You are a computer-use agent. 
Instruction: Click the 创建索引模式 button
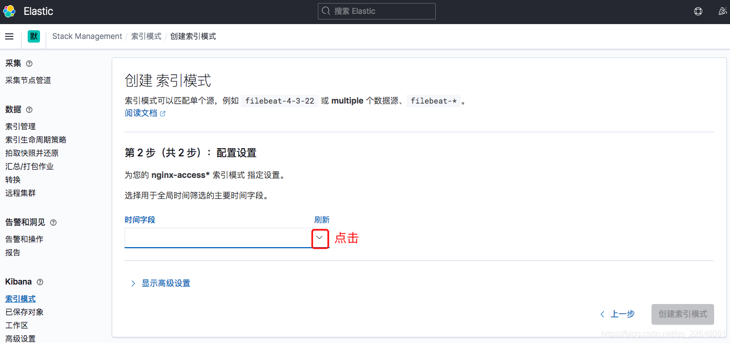coord(682,314)
